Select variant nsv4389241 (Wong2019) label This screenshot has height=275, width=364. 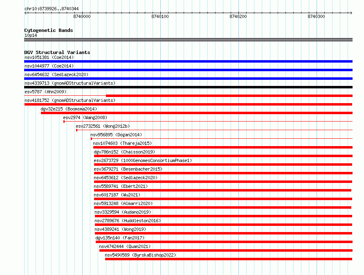click(120, 229)
